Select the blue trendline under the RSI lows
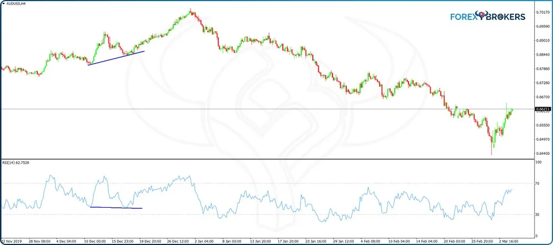 pyautogui.click(x=116, y=208)
